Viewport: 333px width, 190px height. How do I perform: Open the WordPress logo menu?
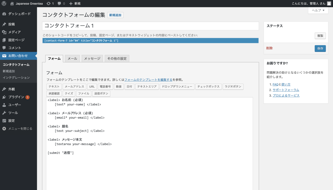4,4
